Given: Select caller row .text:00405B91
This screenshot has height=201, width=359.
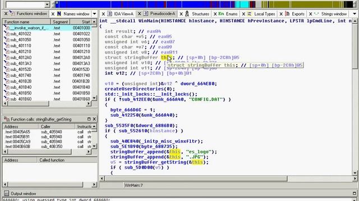Looking at the screenshot, I should pos(47,137).
